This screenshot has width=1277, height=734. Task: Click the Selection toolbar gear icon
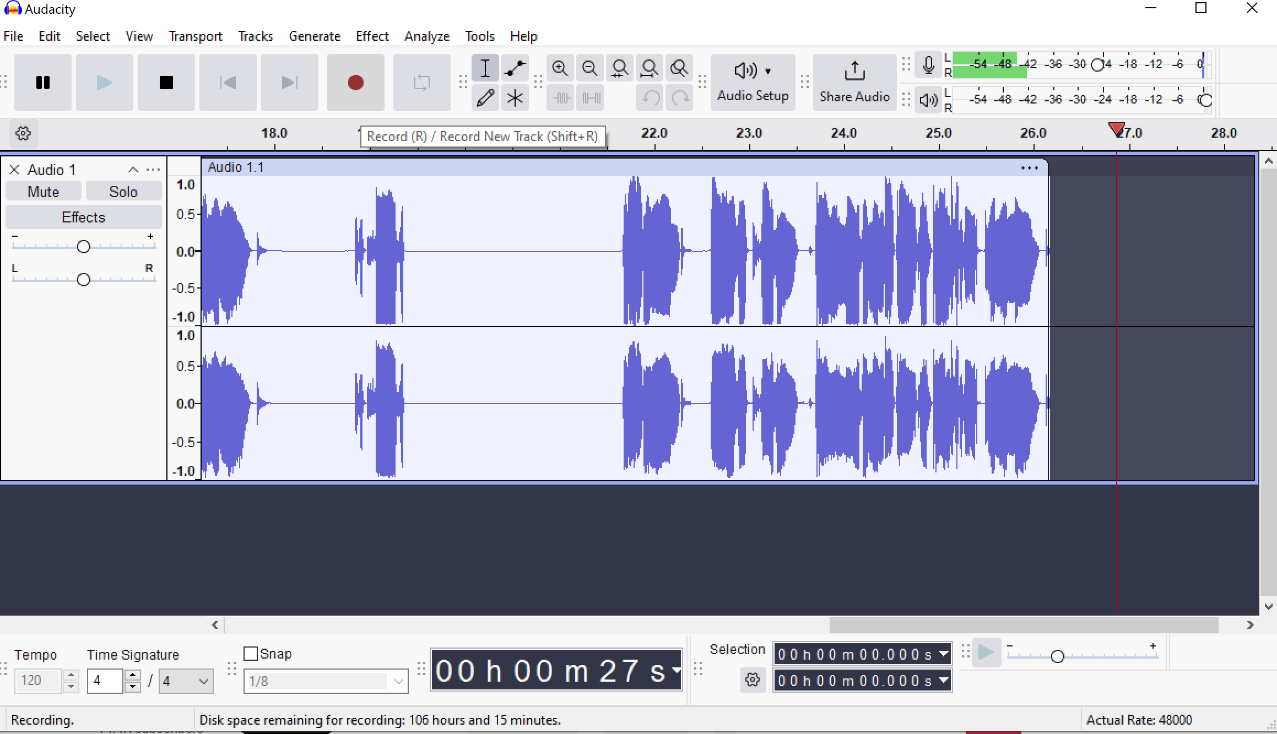click(x=753, y=680)
